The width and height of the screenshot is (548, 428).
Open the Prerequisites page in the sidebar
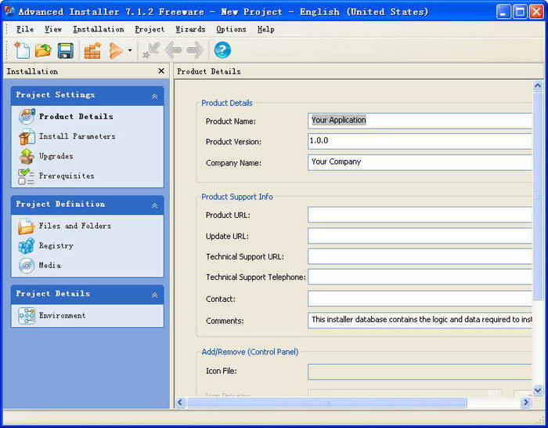coord(66,176)
